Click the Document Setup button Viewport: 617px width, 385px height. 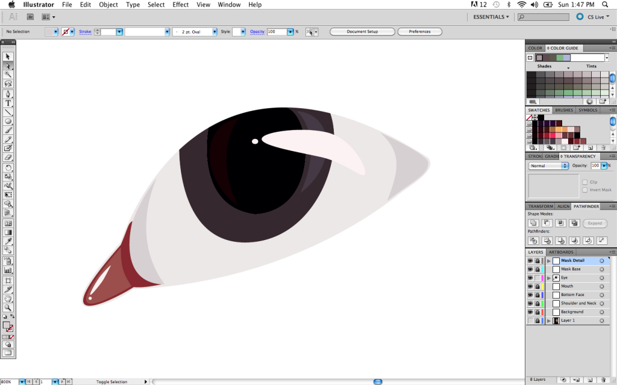point(362,32)
